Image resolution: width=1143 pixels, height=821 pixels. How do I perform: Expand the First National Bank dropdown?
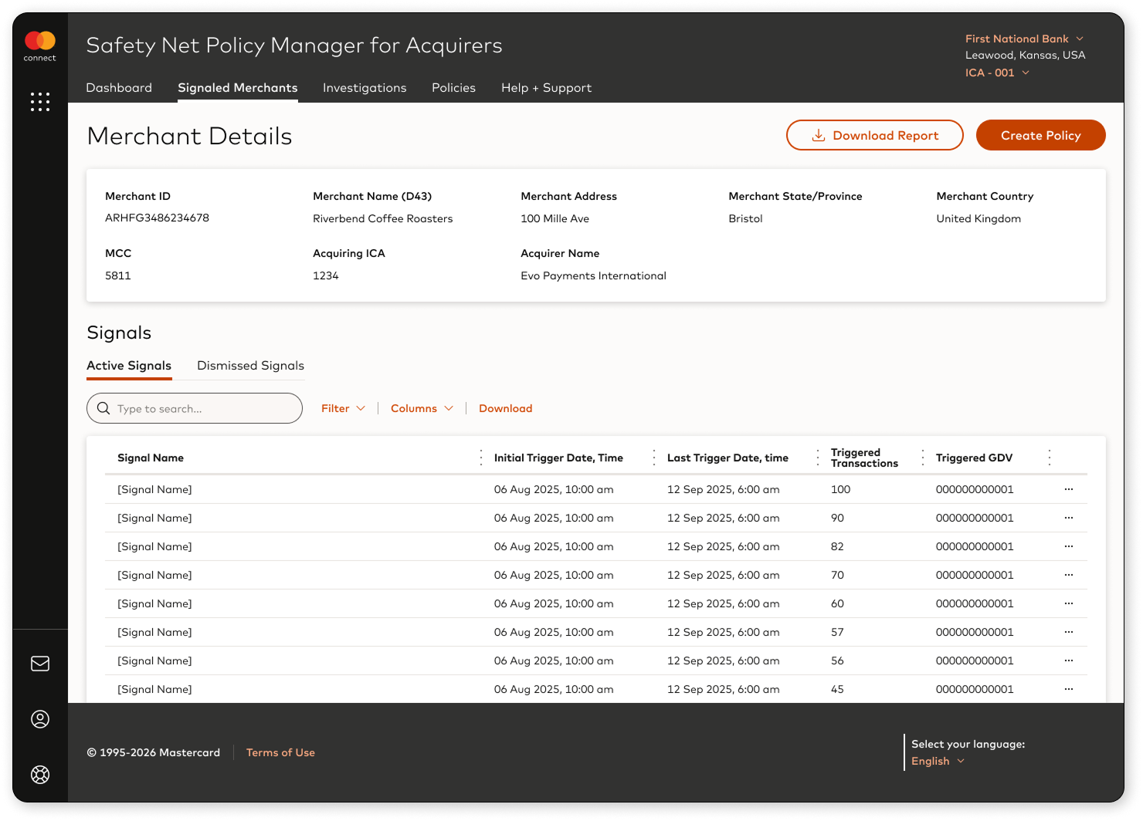(x=1025, y=39)
